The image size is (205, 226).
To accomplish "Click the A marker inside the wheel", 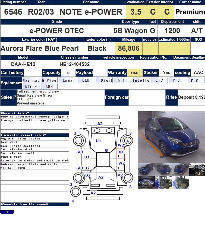I will pyautogui.click(x=128, y=141).
